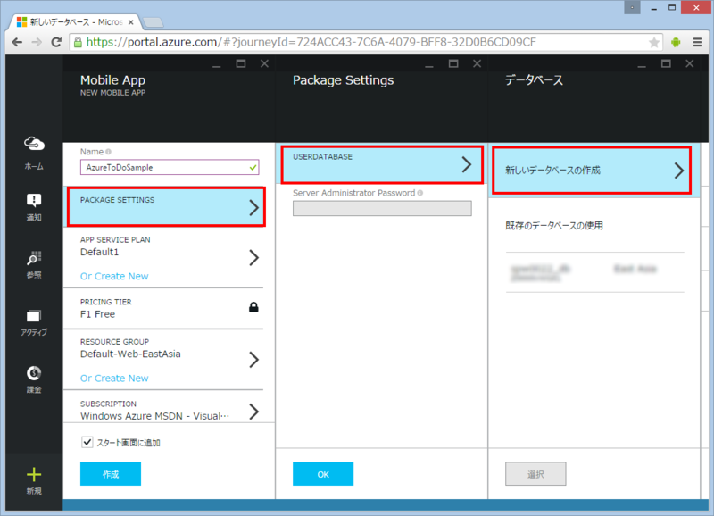Click the window user profile button

[x=632, y=7]
